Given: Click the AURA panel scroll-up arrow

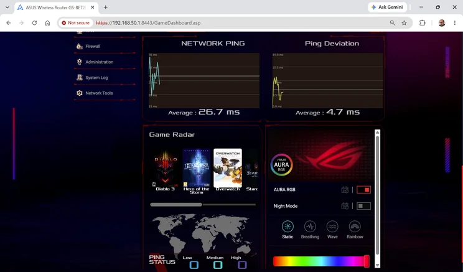Looking at the screenshot, I should 377,133.
